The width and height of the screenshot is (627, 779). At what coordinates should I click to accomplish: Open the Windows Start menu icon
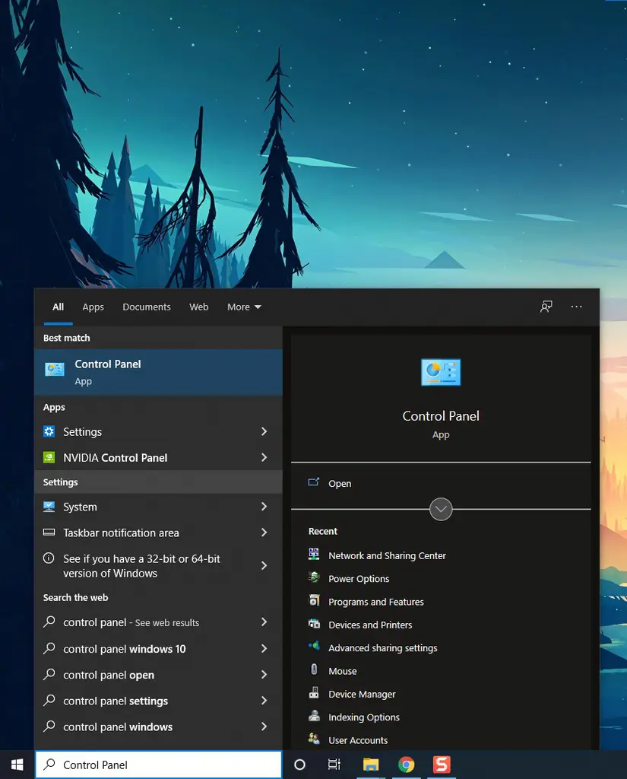17,765
